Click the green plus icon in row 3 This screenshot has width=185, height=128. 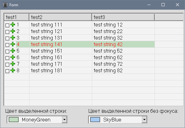[13, 38]
